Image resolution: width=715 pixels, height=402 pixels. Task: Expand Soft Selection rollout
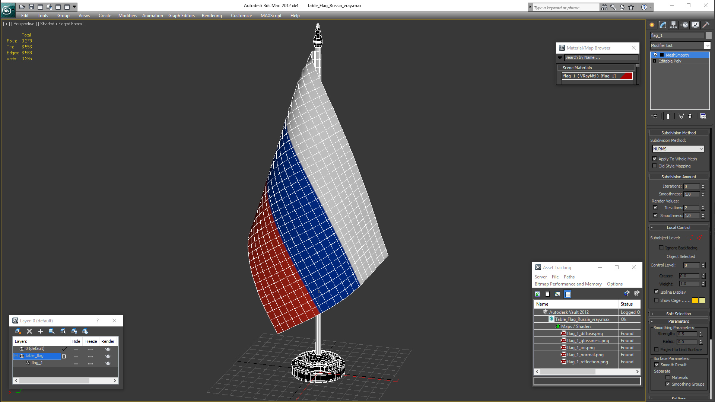tap(678, 314)
